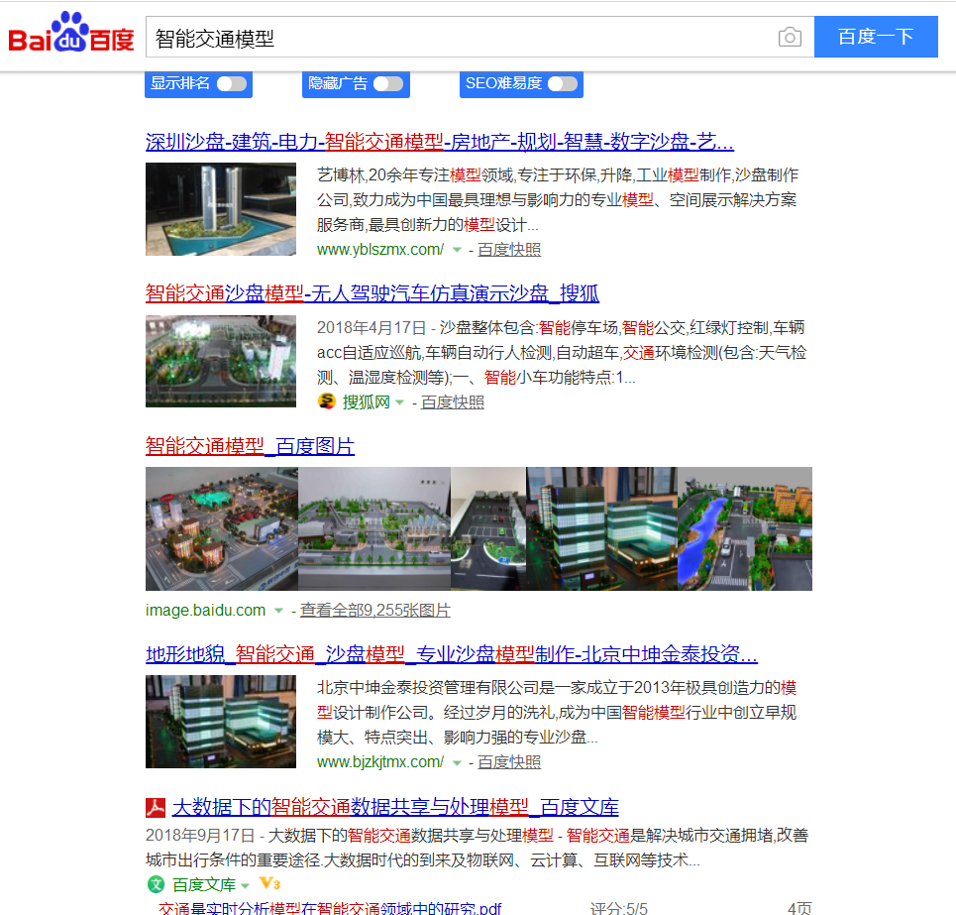Open 交通量实时分析模型 pdf link
This screenshot has width=956, height=915.
coord(330,908)
